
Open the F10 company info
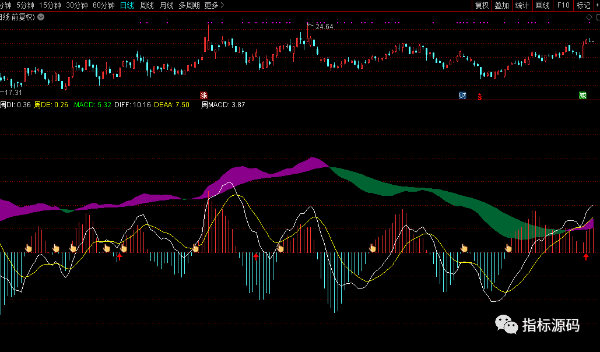click(x=563, y=5)
